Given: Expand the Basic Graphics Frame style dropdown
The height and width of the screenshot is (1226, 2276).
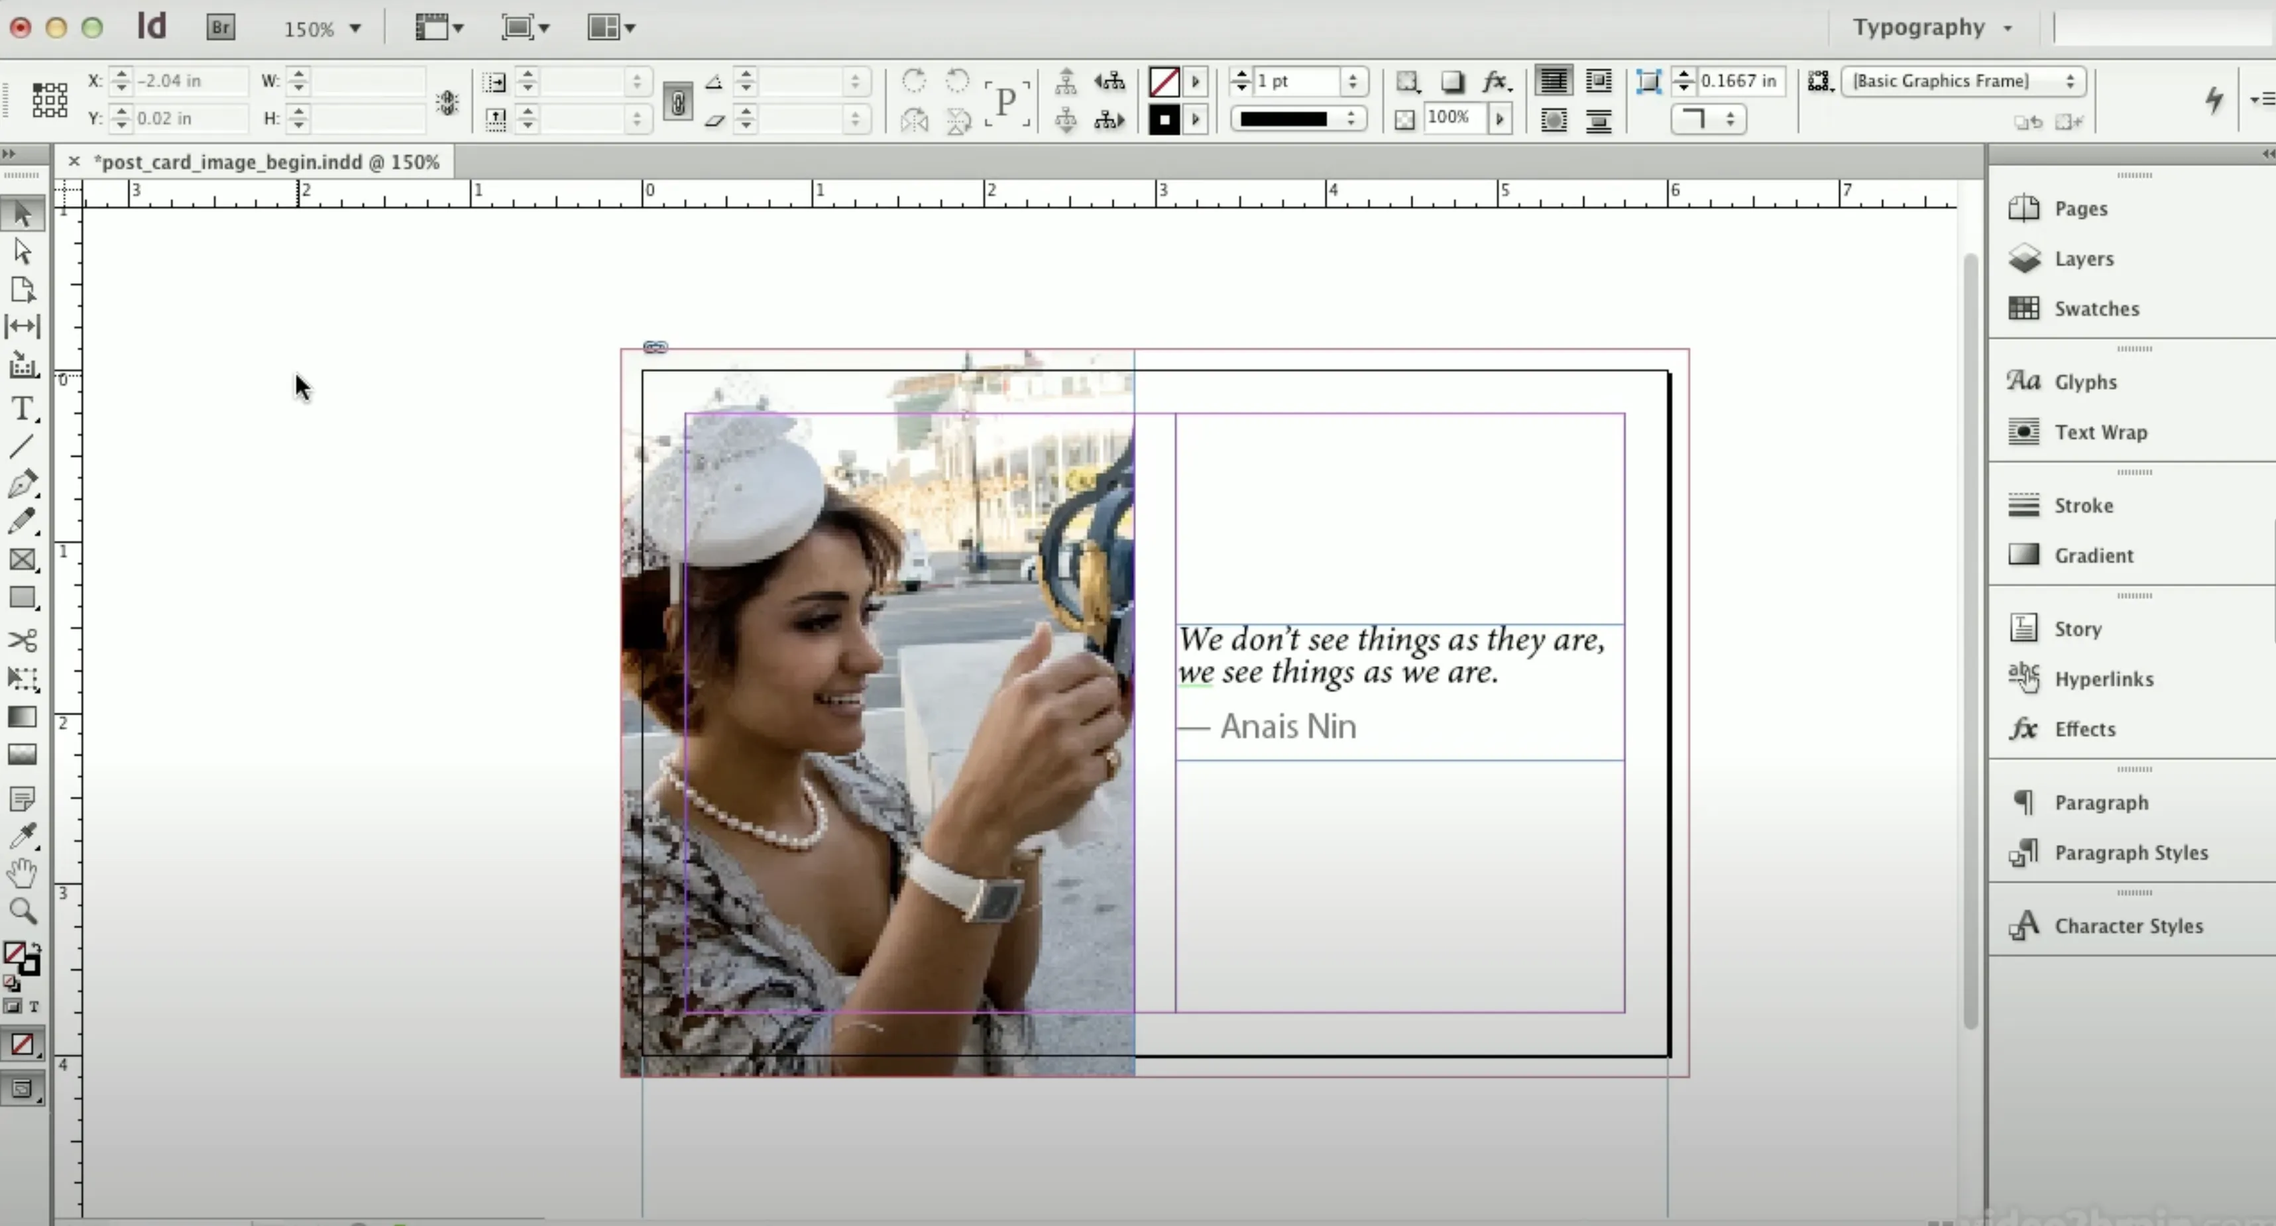Looking at the screenshot, I should 1963,82.
